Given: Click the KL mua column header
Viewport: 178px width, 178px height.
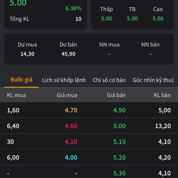Looking at the screenshot, I should tap(16, 95).
